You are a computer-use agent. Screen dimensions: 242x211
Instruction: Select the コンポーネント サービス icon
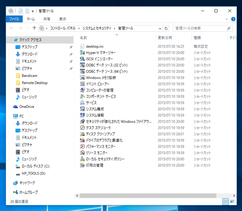point(82,96)
